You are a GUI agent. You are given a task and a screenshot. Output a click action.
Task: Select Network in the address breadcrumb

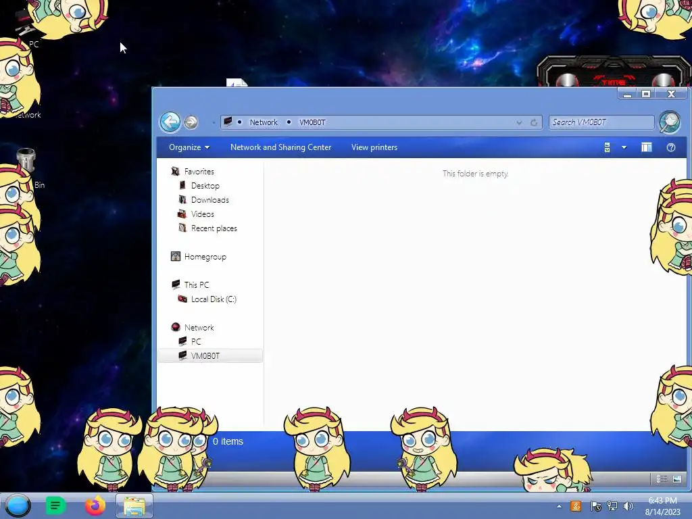[264, 122]
